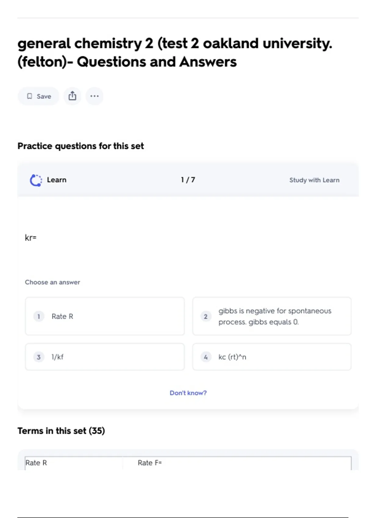Click the number 2 answer badge
The image size is (366, 518).
[206, 316]
